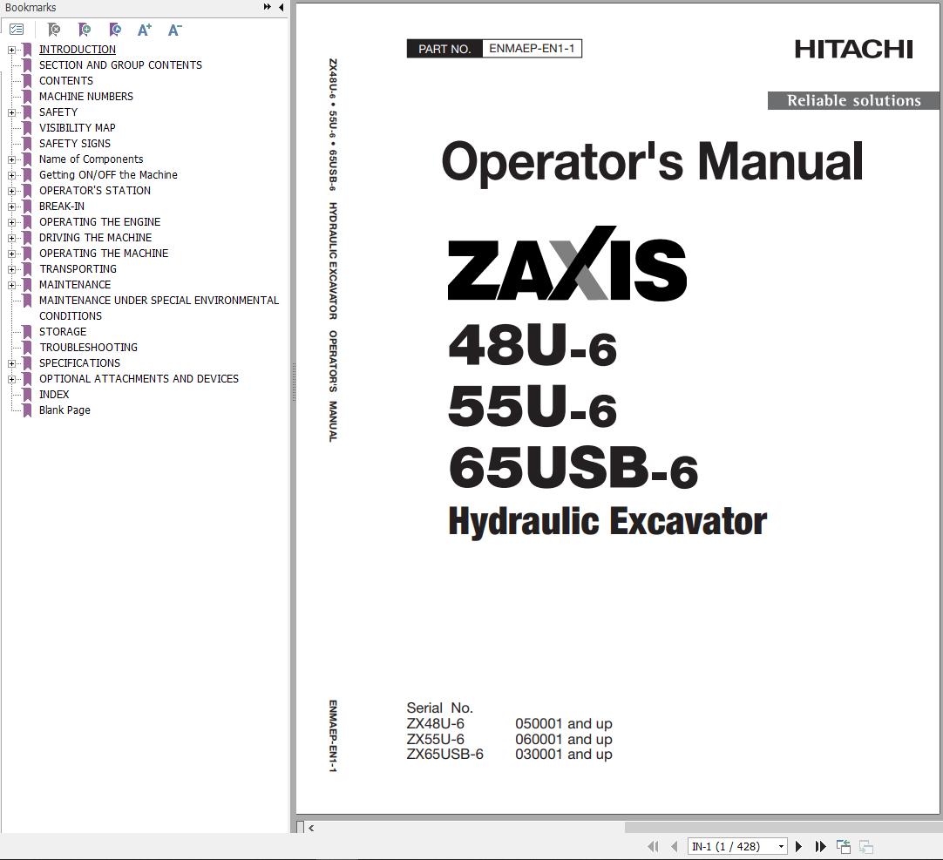This screenshot has width=943, height=860.
Task: Expand the OPTIONAL ATTACHMENTS AND DEVICES bookmark
Action: point(11,379)
